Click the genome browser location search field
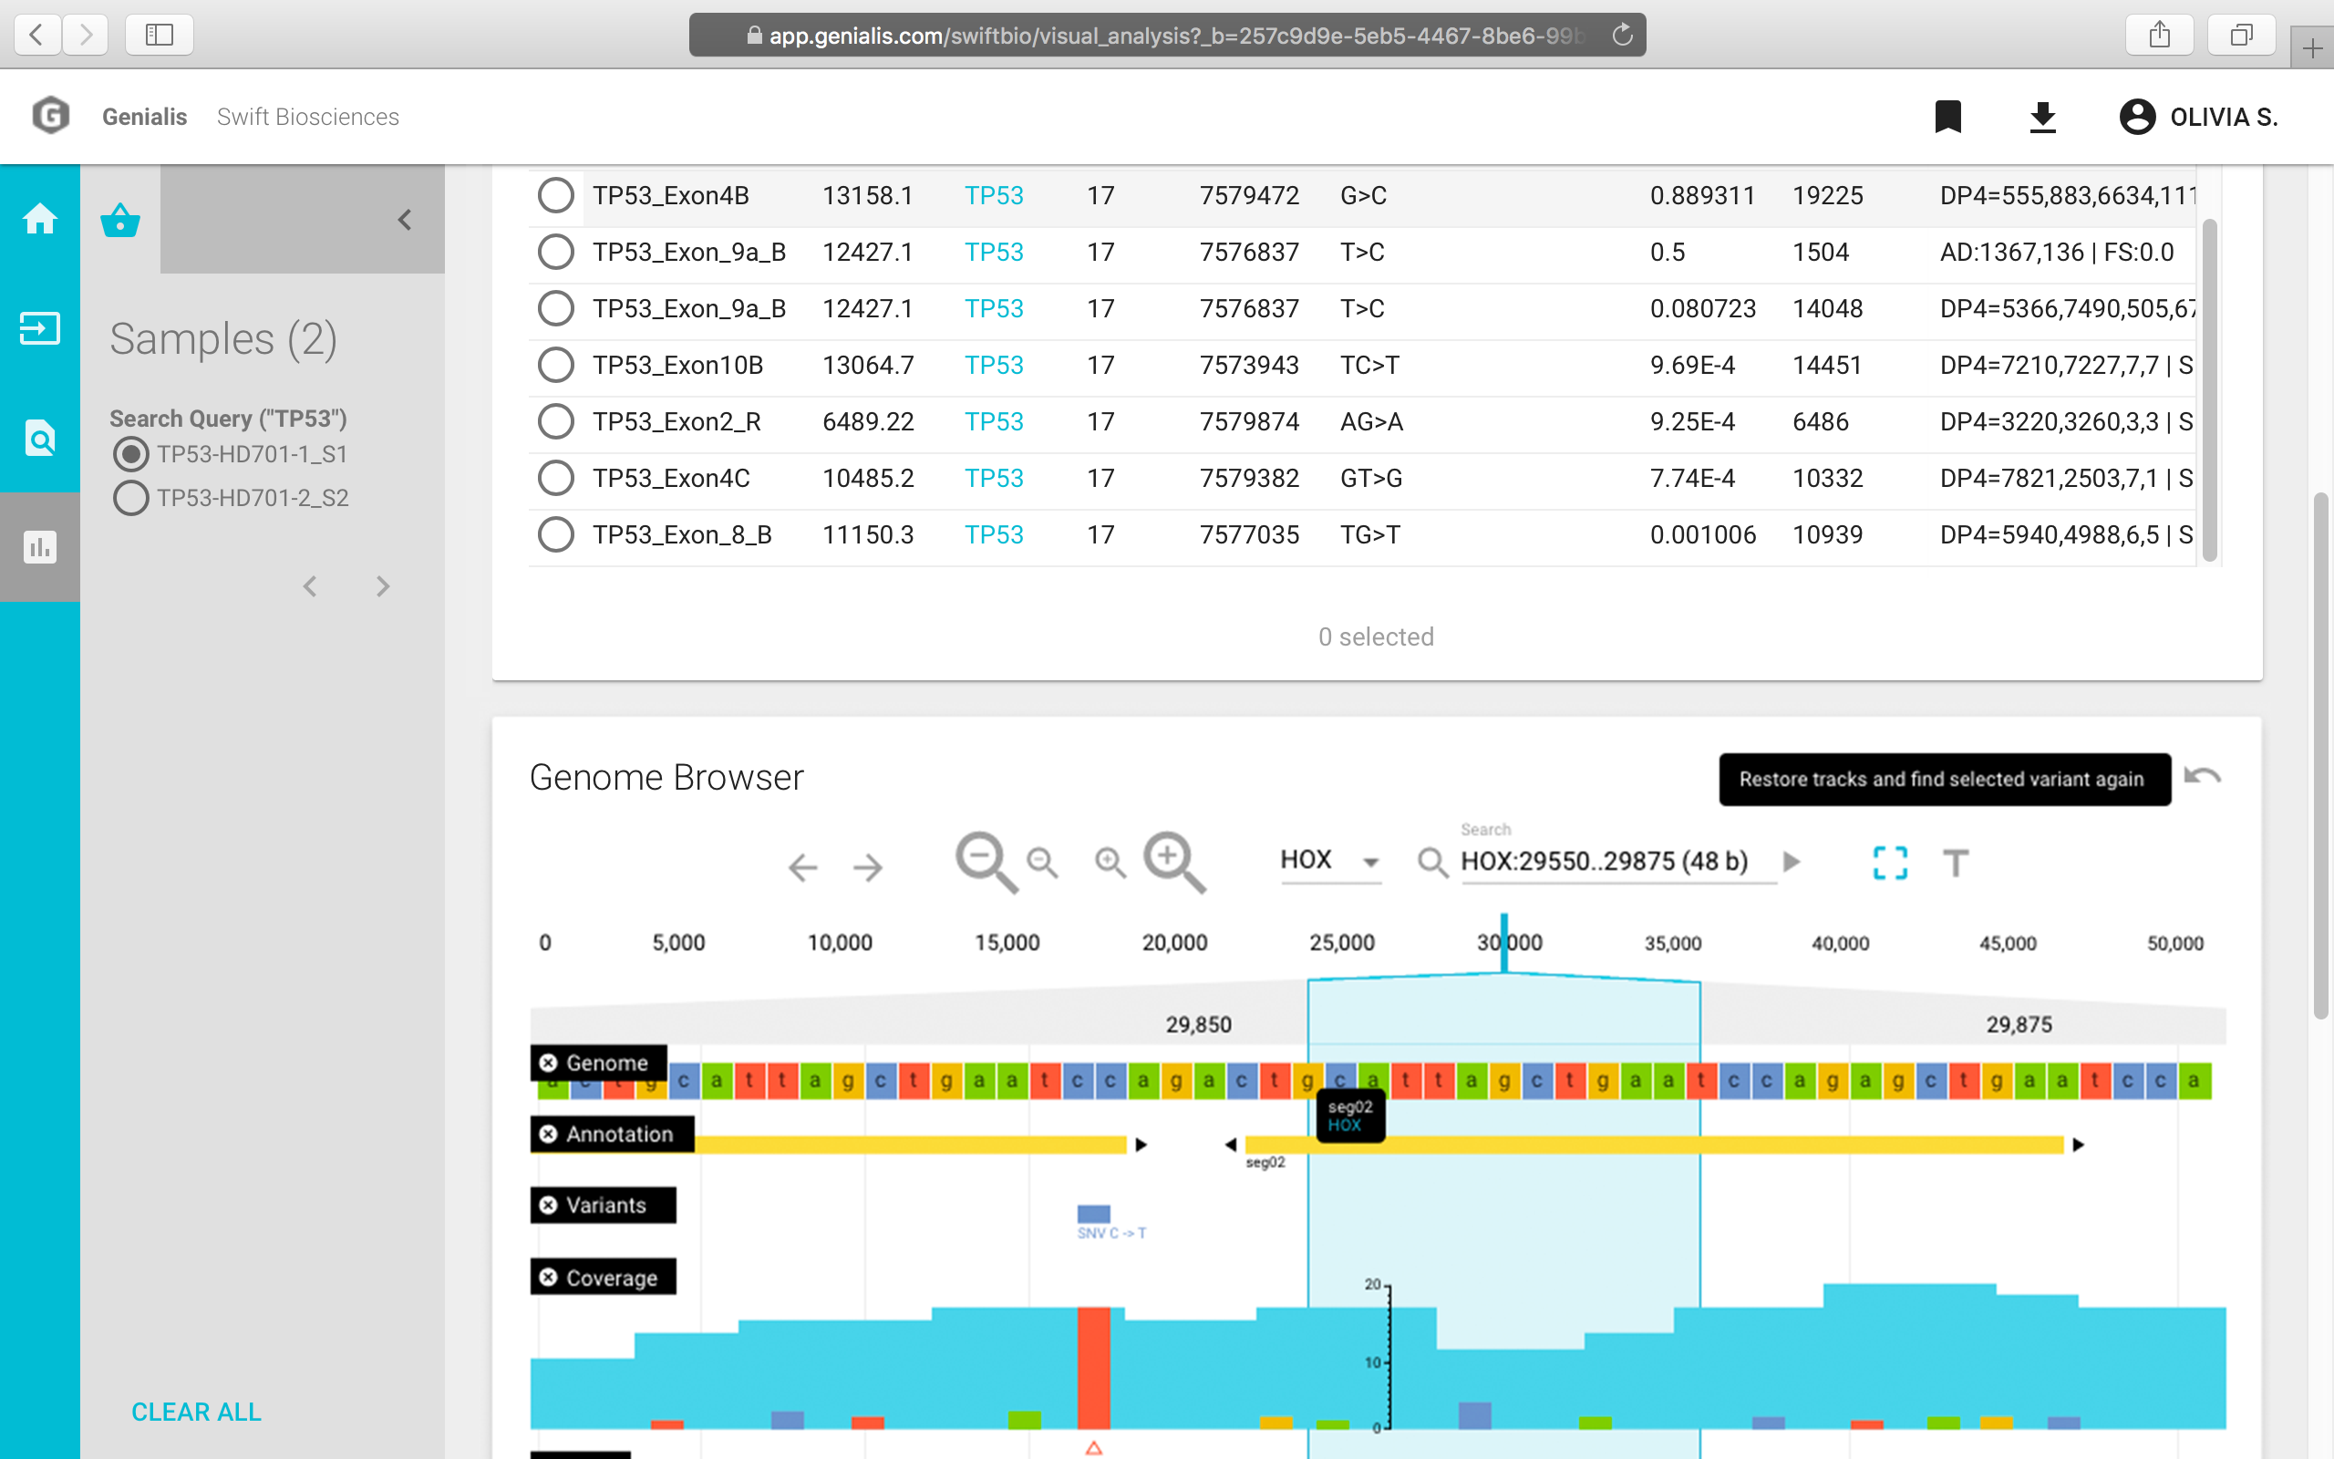 tap(1605, 861)
